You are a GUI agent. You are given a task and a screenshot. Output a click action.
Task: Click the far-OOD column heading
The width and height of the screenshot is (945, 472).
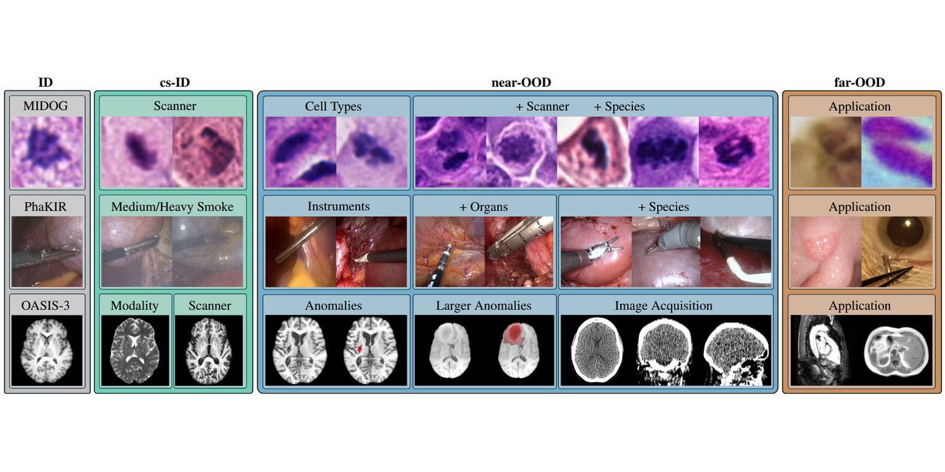pos(859,82)
